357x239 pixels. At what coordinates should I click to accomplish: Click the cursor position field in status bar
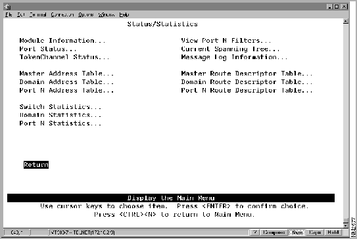[17, 232]
